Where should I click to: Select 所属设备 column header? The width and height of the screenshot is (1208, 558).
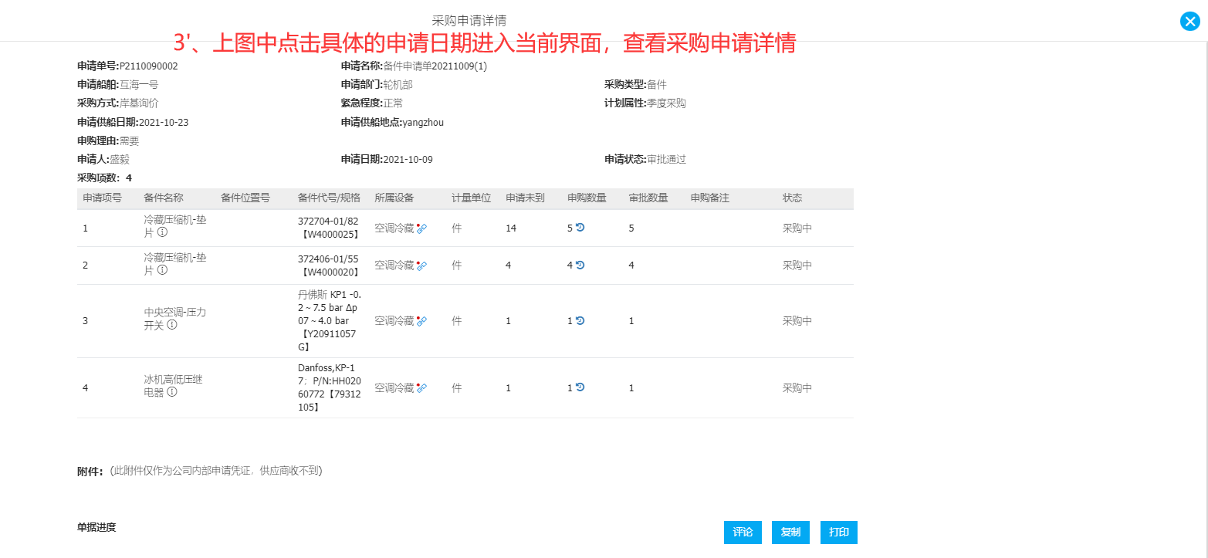click(x=394, y=198)
